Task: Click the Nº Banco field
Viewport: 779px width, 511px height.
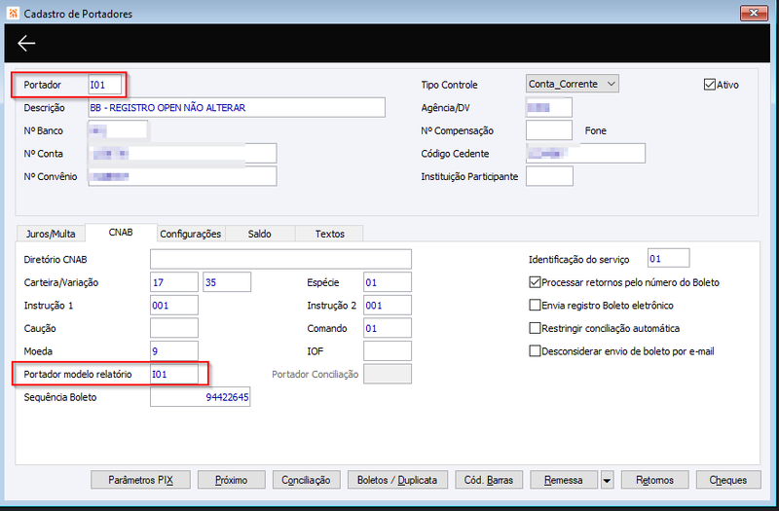Action: pyautogui.click(x=118, y=130)
